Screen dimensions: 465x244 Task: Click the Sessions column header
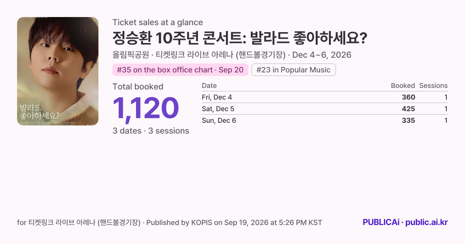coord(433,86)
